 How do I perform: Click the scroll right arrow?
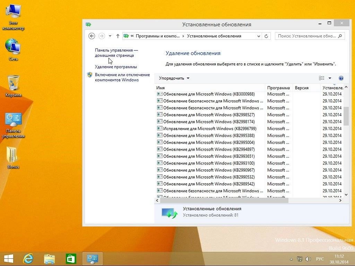coord(340,201)
